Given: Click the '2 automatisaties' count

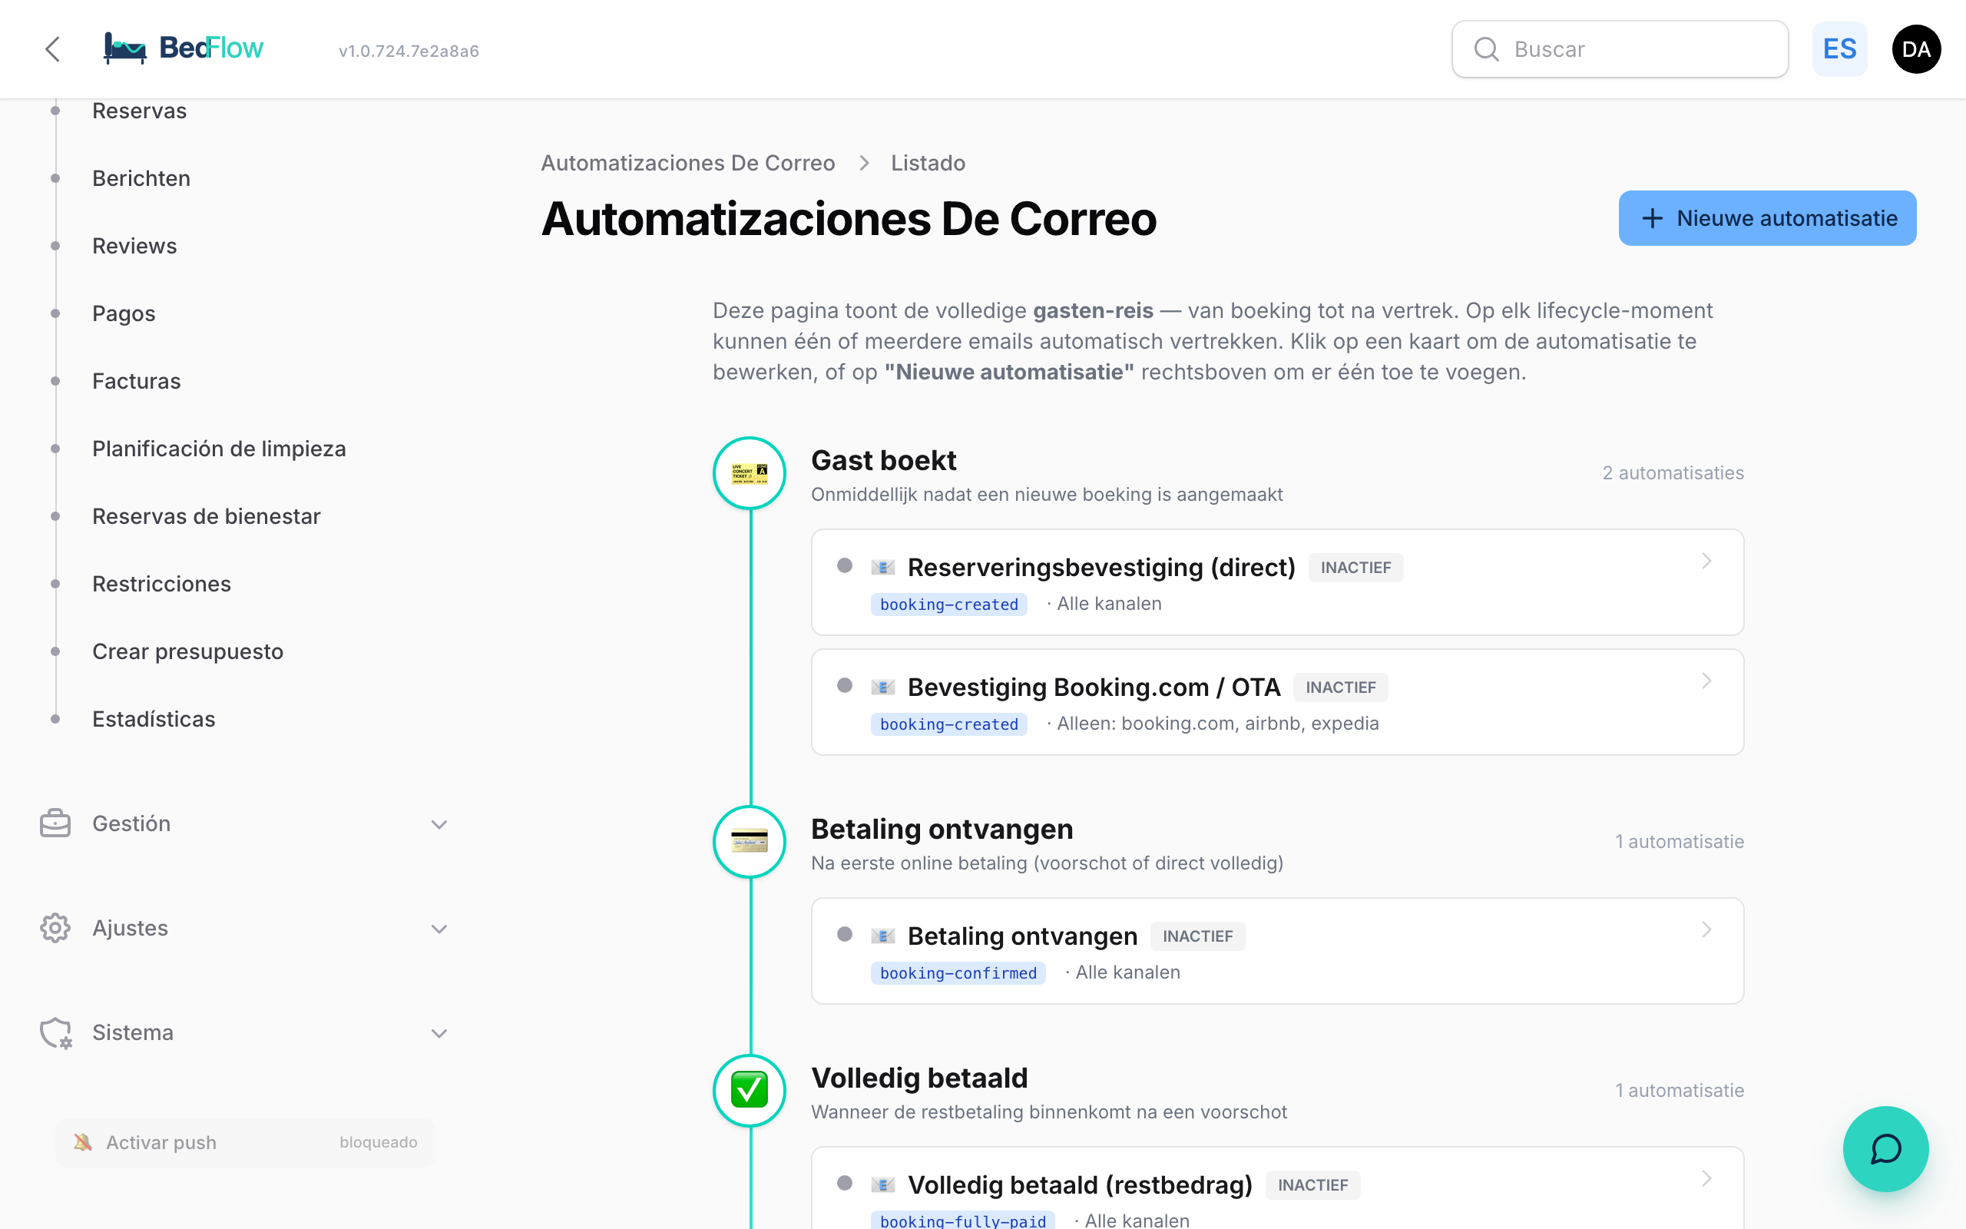Looking at the screenshot, I should pyautogui.click(x=1673, y=473).
